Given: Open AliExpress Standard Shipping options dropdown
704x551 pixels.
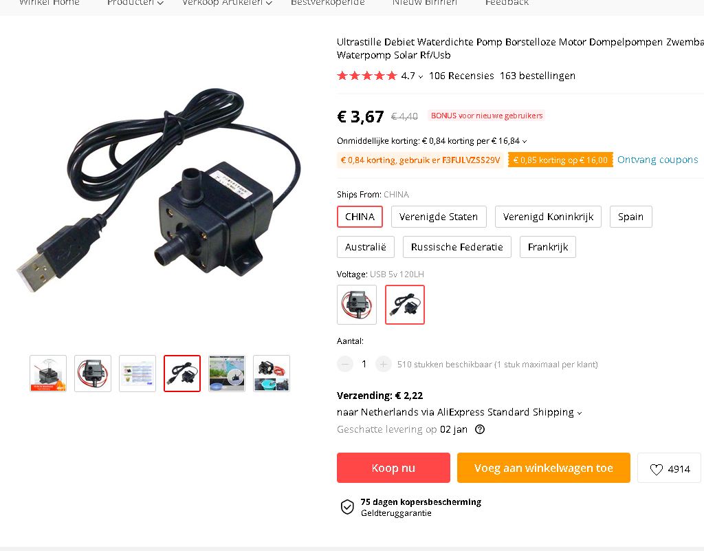Looking at the screenshot, I should click(579, 413).
